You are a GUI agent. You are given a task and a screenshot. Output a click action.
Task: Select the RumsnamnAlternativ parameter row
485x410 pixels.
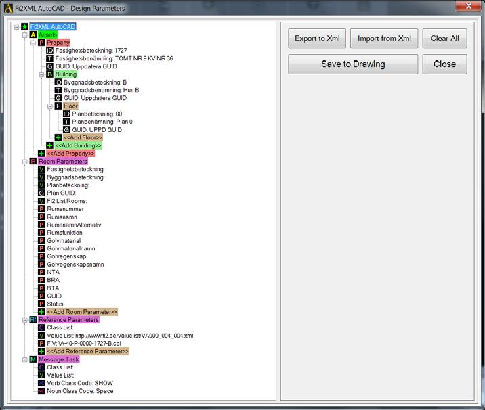(x=74, y=225)
